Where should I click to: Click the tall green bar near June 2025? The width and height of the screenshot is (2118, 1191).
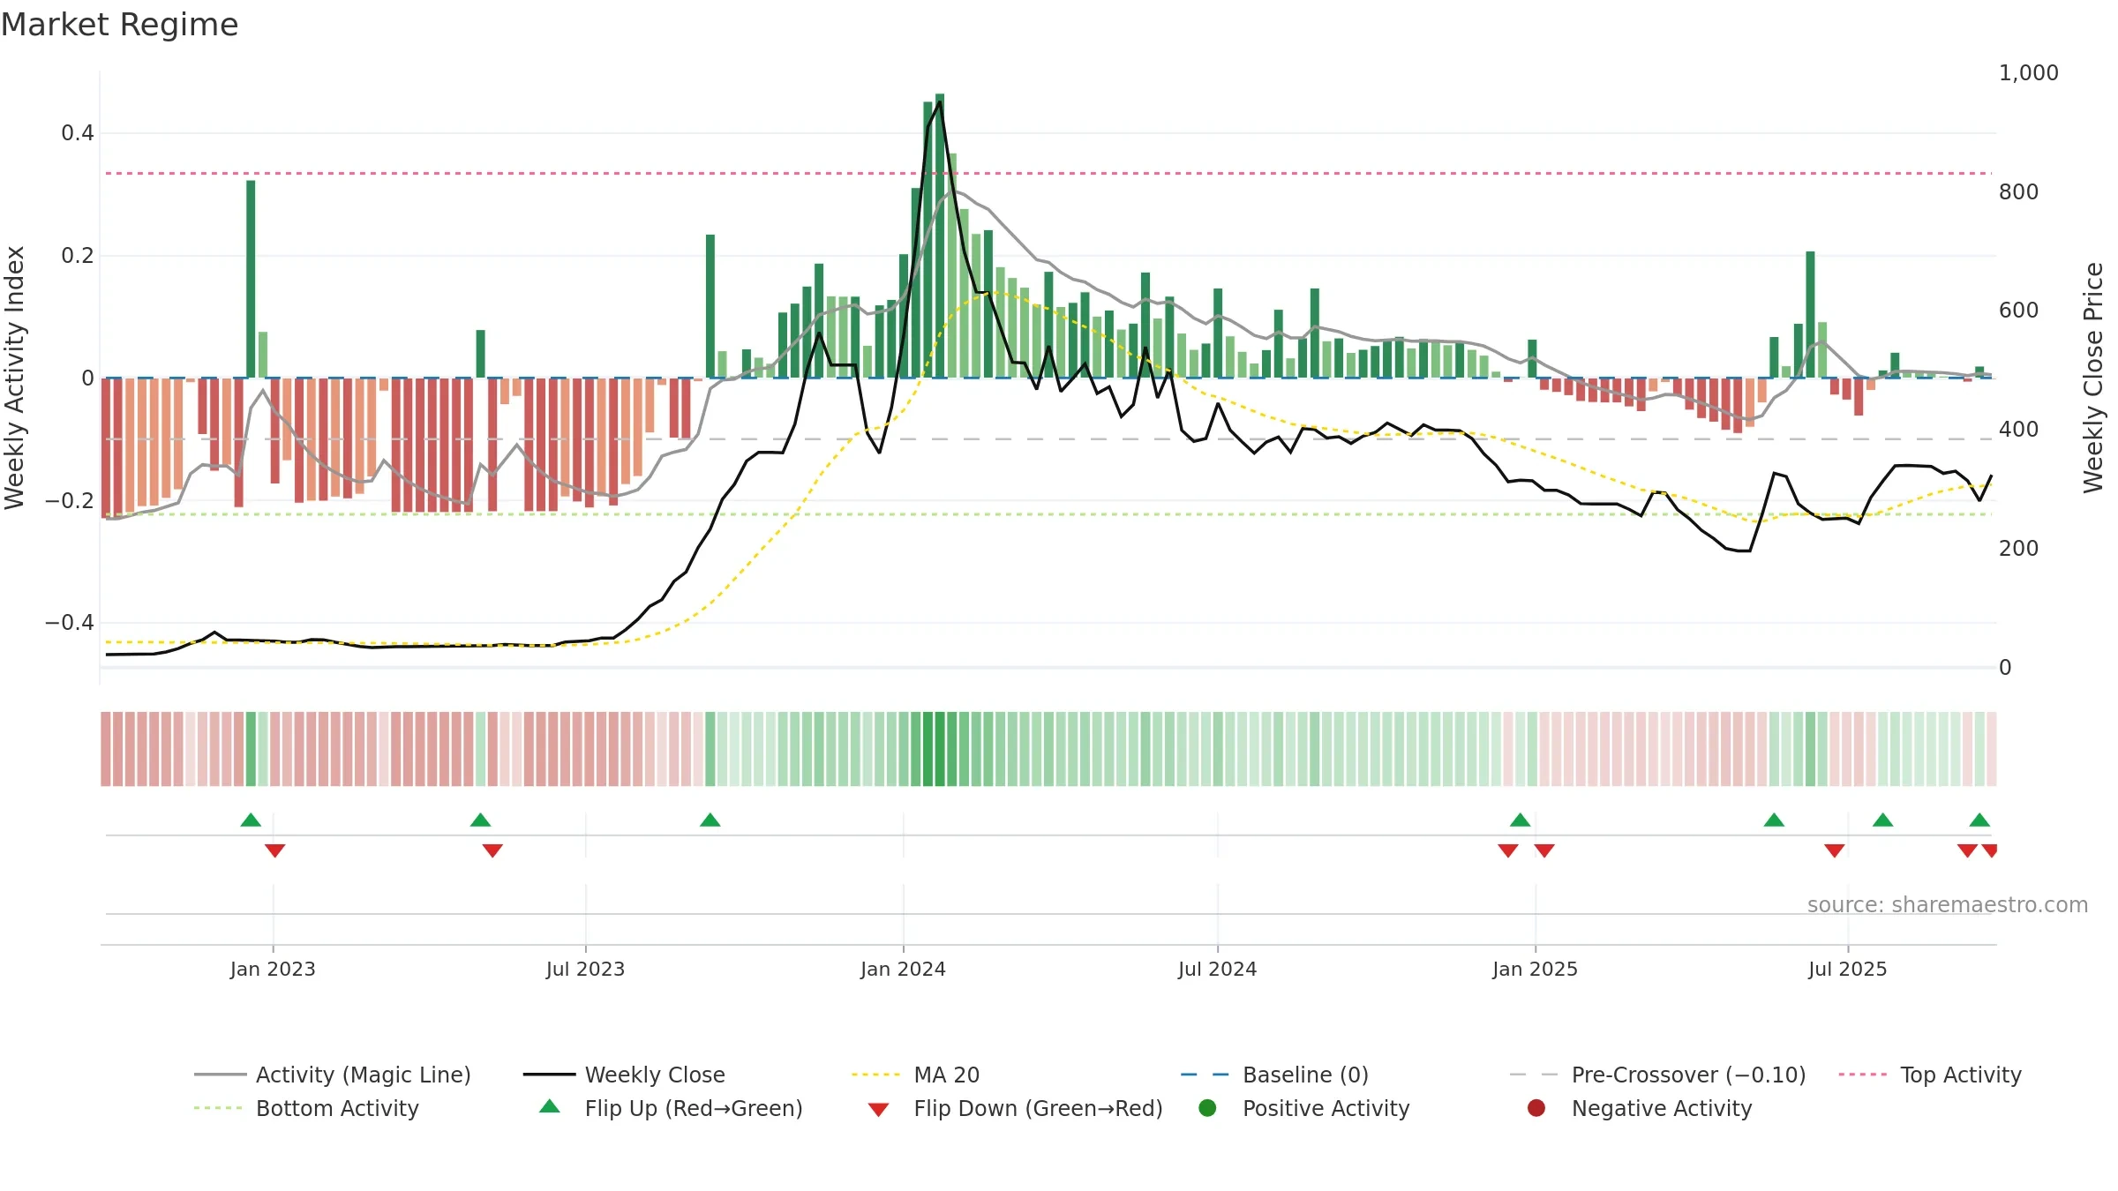click(x=1810, y=314)
